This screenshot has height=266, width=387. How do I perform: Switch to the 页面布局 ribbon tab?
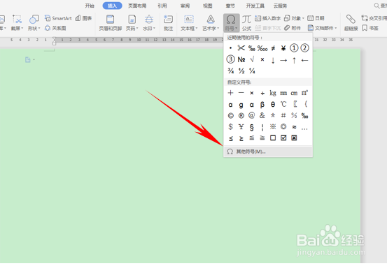click(x=137, y=6)
